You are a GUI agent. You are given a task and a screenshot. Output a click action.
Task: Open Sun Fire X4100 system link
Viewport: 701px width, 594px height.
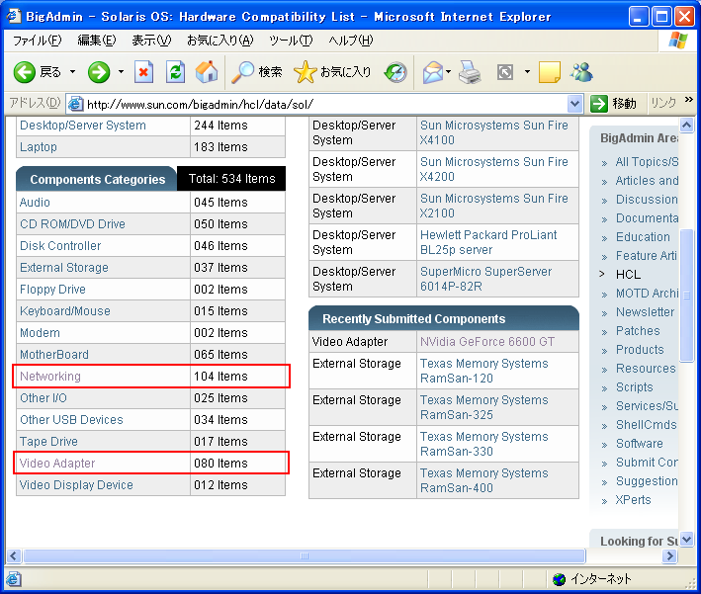494,132
